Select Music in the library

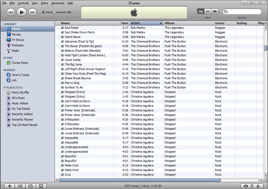27,29
